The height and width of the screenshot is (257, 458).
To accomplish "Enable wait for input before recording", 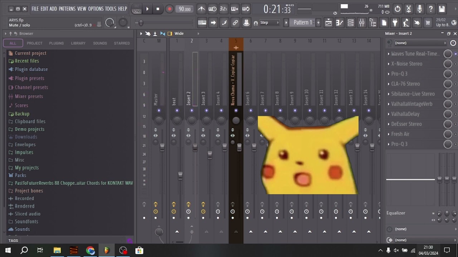I will point(213,9).
